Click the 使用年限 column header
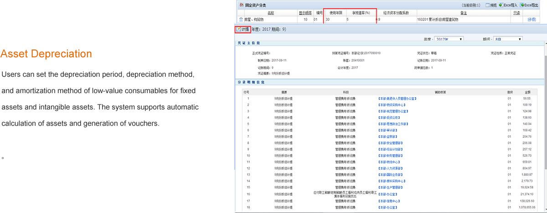Viewport: 547px width, 213px height. (335, 13)
